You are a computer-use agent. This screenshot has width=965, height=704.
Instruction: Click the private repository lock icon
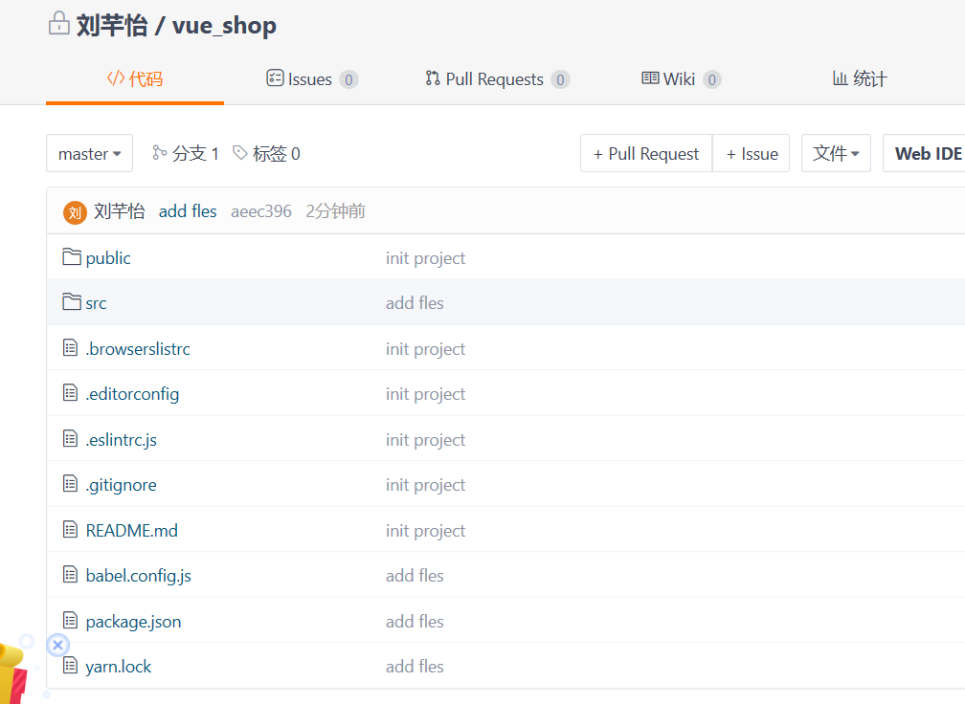(58, 23)
